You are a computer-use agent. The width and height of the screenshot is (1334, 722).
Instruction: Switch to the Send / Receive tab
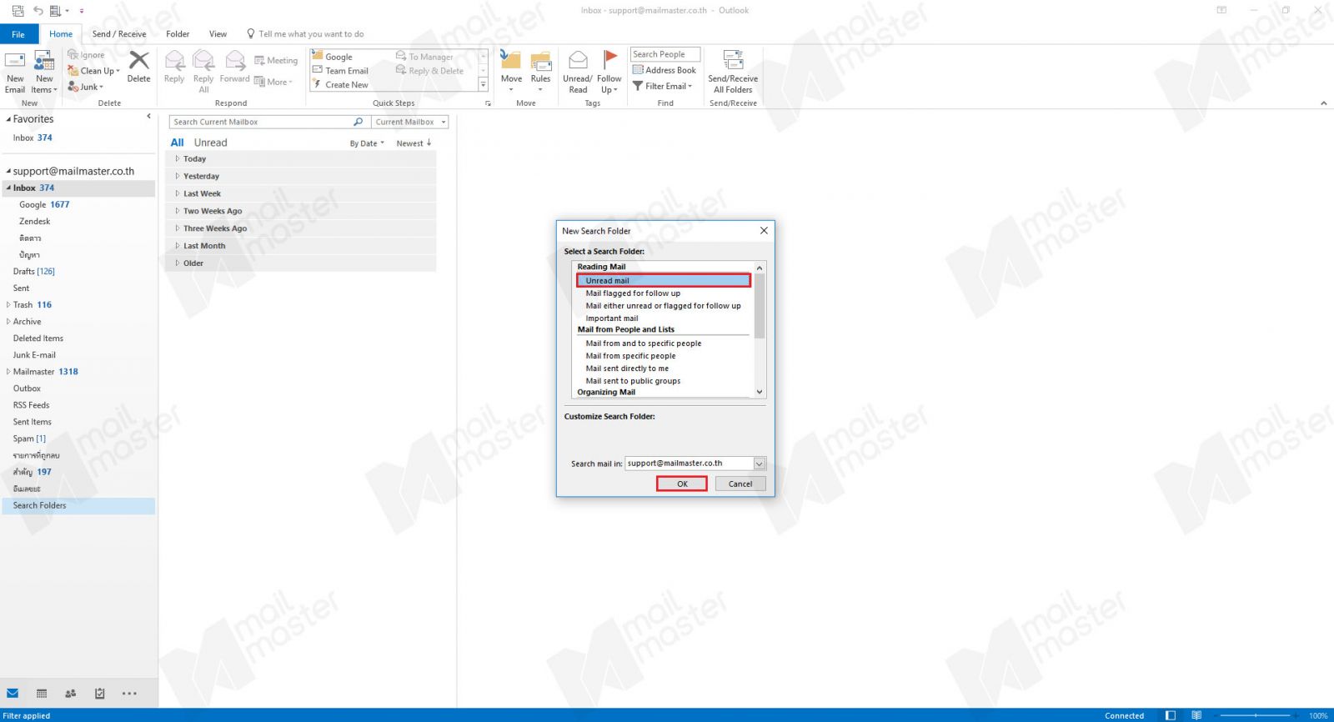(119, 34)
